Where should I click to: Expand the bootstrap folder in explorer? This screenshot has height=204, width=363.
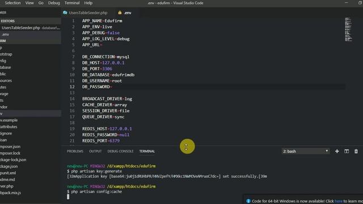tap(6, 54)
